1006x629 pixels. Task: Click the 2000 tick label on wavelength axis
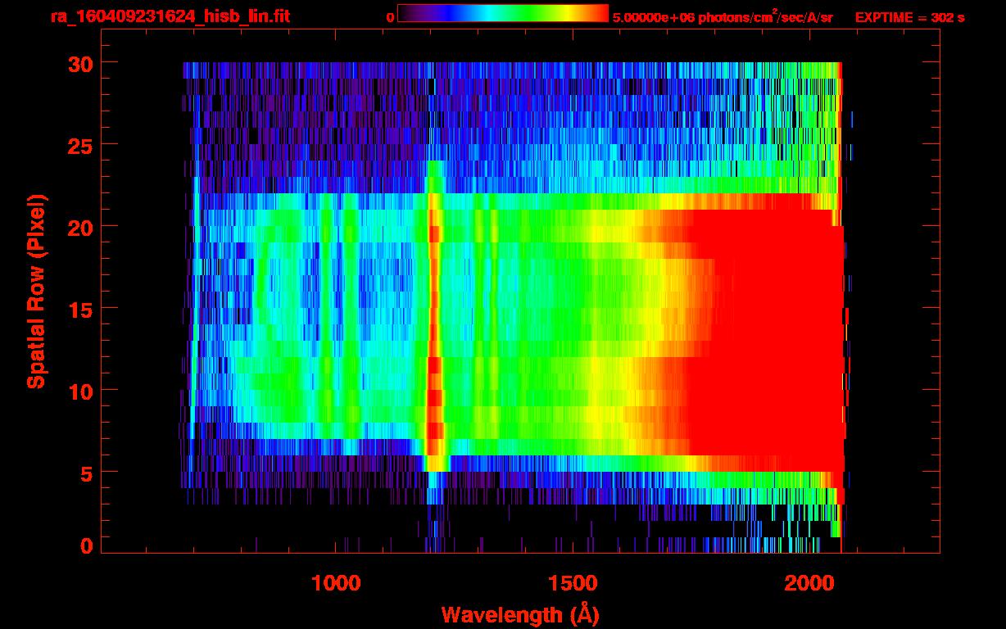(809, 582)
